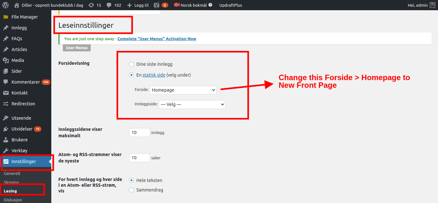The width and height of the screenshot is (438, 203).
Task: Click the Yoast SEO icon in admin bar
Action: [x=157, y=5]
